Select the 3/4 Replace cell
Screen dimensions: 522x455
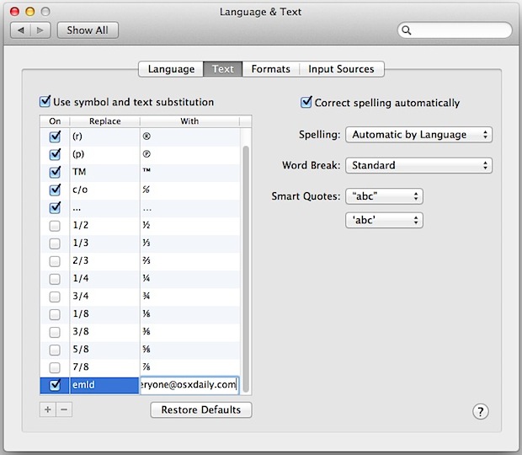pos(104,296)
